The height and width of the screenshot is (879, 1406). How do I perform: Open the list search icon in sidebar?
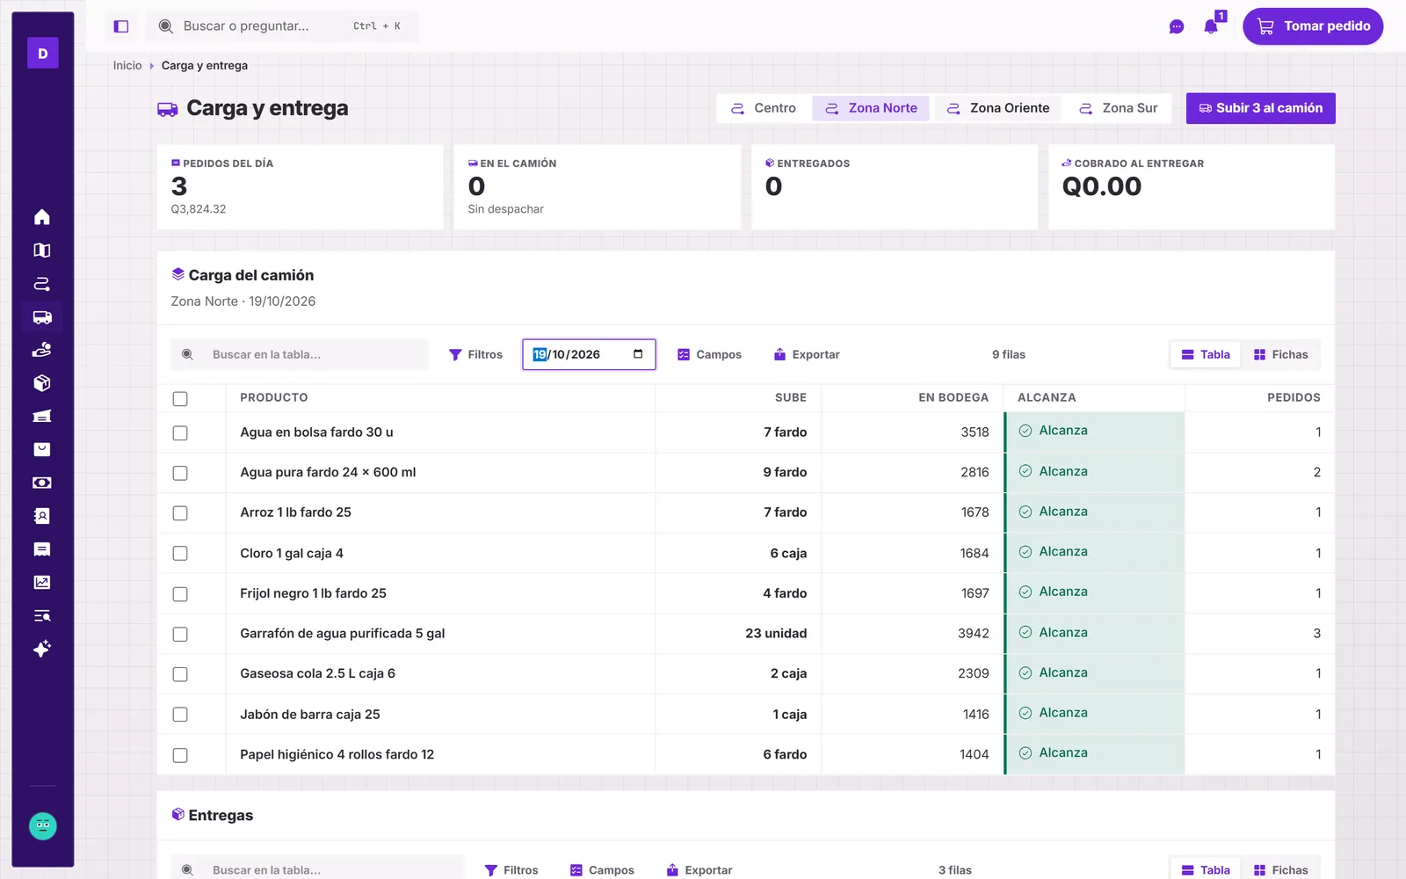pos(42,615)
